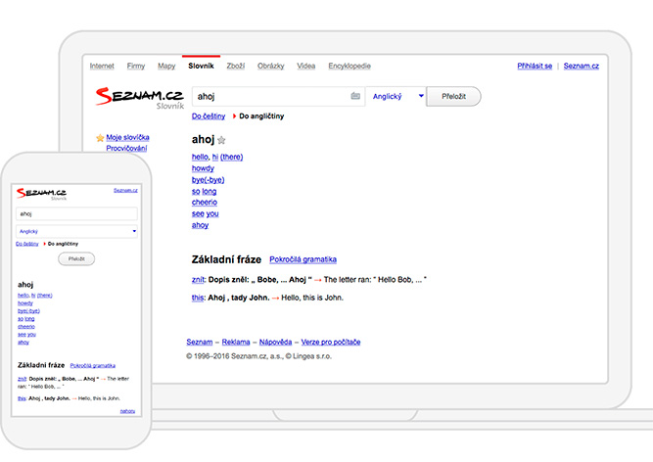653x462 pixels.
Task: Open the Reklama footer link
Action: point(236,343)
